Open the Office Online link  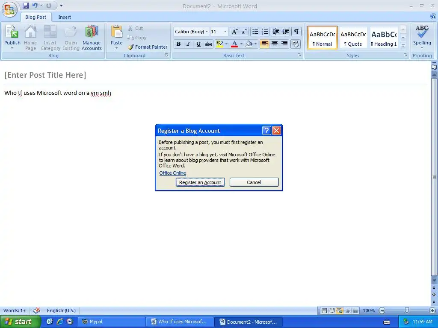tap(172, 173)
